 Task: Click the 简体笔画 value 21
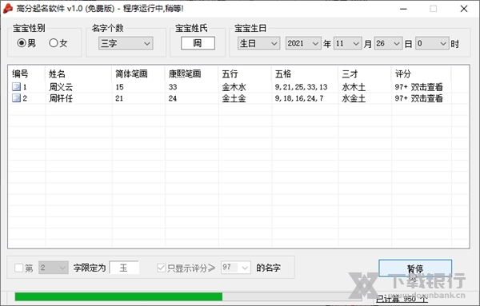coord(119,98)
